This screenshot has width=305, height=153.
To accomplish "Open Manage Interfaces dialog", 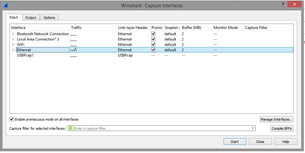I will (276, 119).
